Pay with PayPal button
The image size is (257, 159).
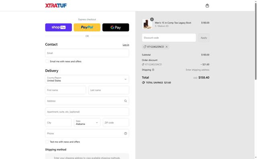(87, 27)
